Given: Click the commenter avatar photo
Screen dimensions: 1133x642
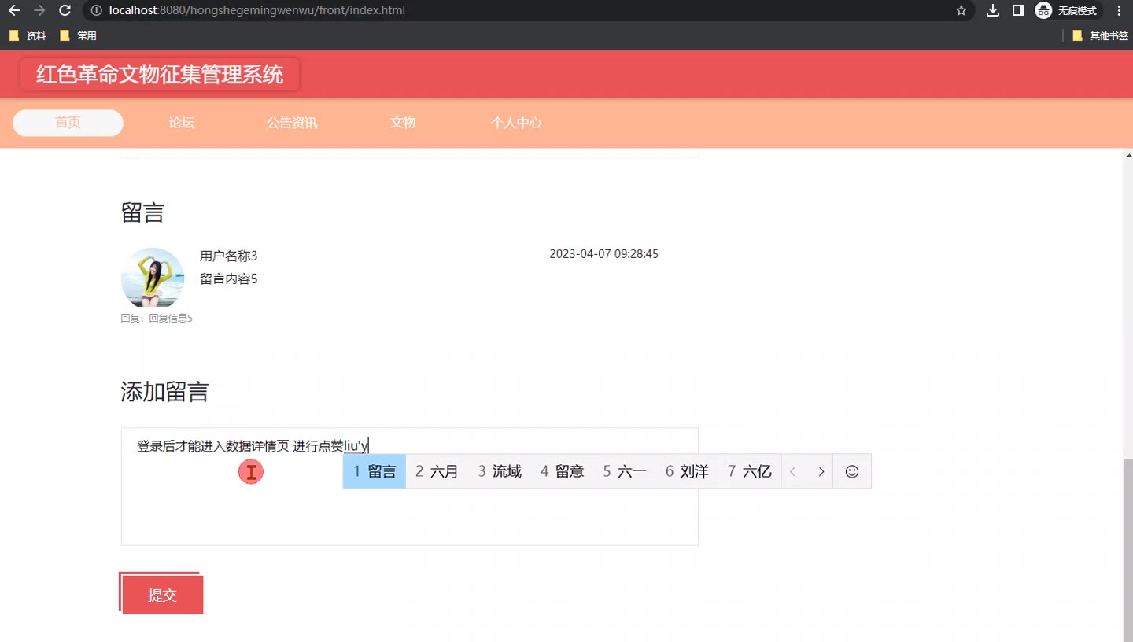Looking at the screenshot, I should click(x=153, y=278).
